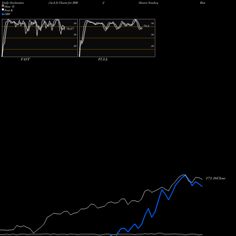
Task: Click the FULL stochastic chart panel
Action: (117, 38)
